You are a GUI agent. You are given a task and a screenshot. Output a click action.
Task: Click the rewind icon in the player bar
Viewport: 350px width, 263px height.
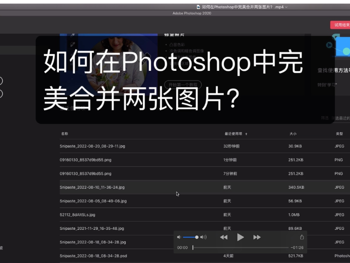(x=224, y=237)
